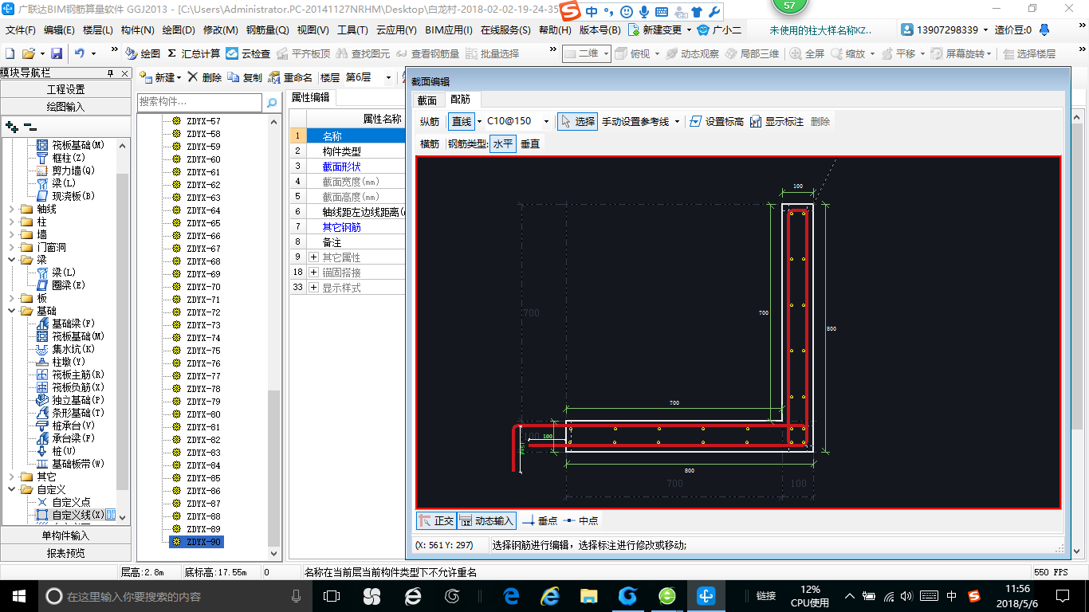Select 独立基础(P) in the tree
Viewport: 1089px width, 612px height.
(x=70, y=400)
